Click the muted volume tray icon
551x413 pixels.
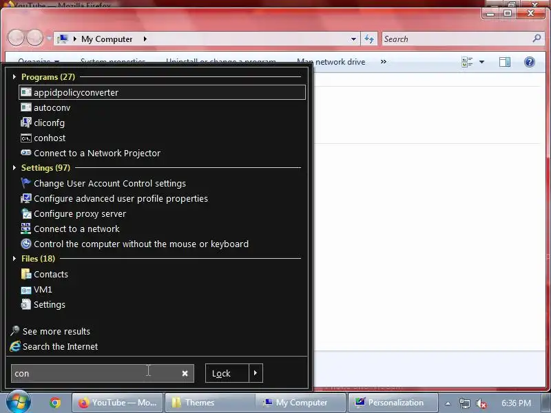pyautogui.click(x=481, y=403)
